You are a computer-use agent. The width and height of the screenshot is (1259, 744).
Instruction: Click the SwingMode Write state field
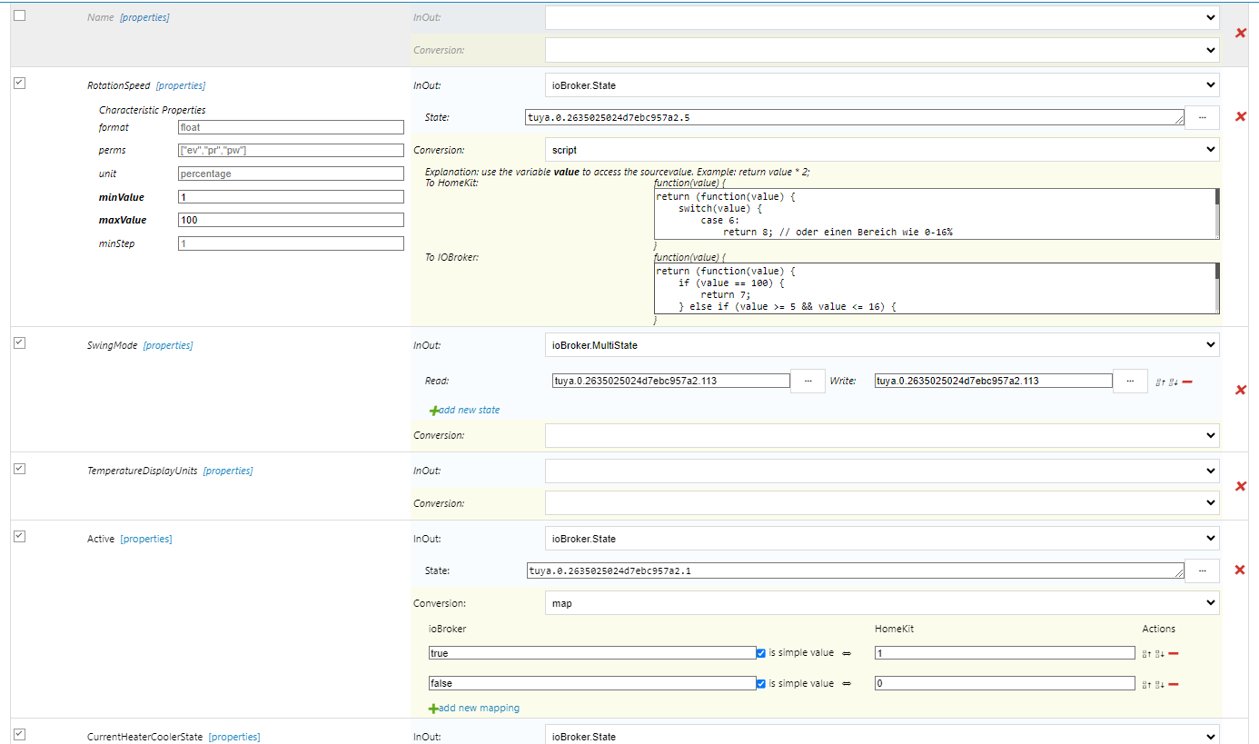(x=994, y=381)
